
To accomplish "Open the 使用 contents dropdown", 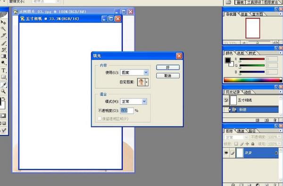I will (134, 72).
